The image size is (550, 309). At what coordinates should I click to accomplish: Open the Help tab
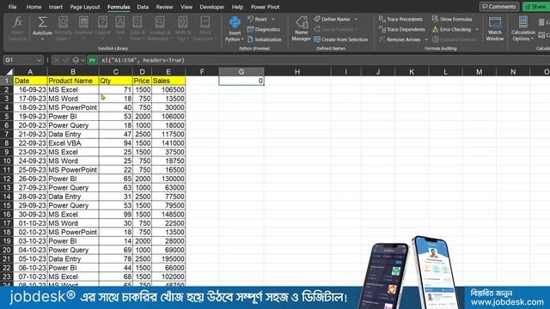pos(237,7)
